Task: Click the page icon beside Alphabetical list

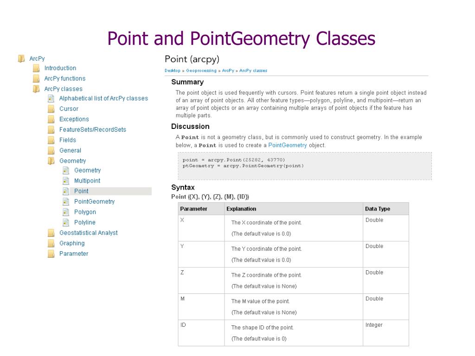Action: [51, 99]
